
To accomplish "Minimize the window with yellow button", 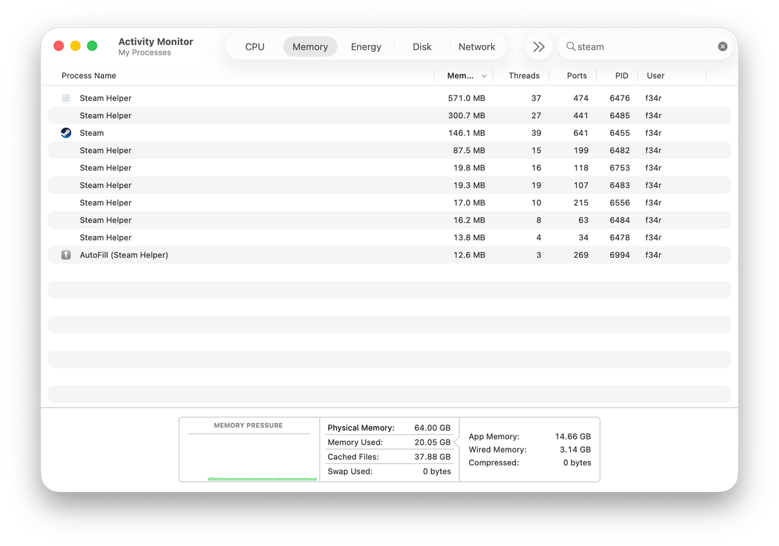I will tap(76, 46).
